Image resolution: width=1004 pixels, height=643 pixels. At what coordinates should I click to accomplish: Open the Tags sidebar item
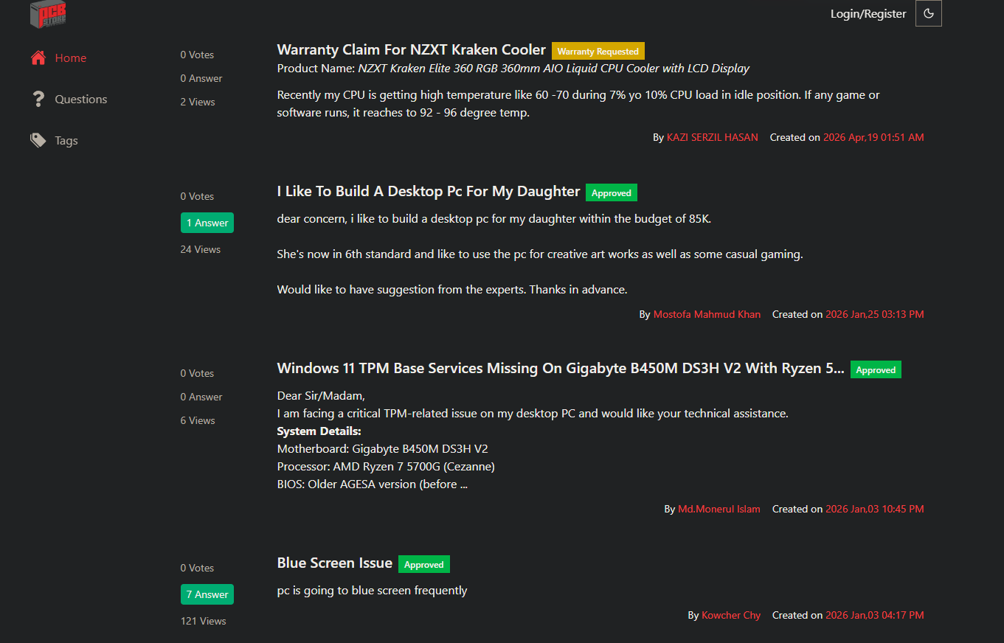tap(66, 140)
